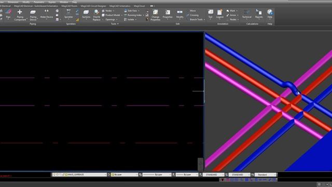Click yellow warning triangle icon in Sprinklers
The height and width of the screenshot is (187, 332).
[77, 20]
